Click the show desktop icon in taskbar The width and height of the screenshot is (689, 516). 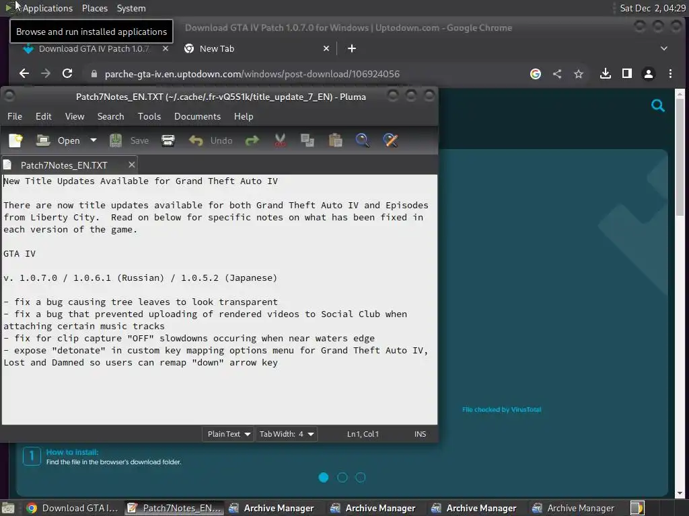pos(8,508)
